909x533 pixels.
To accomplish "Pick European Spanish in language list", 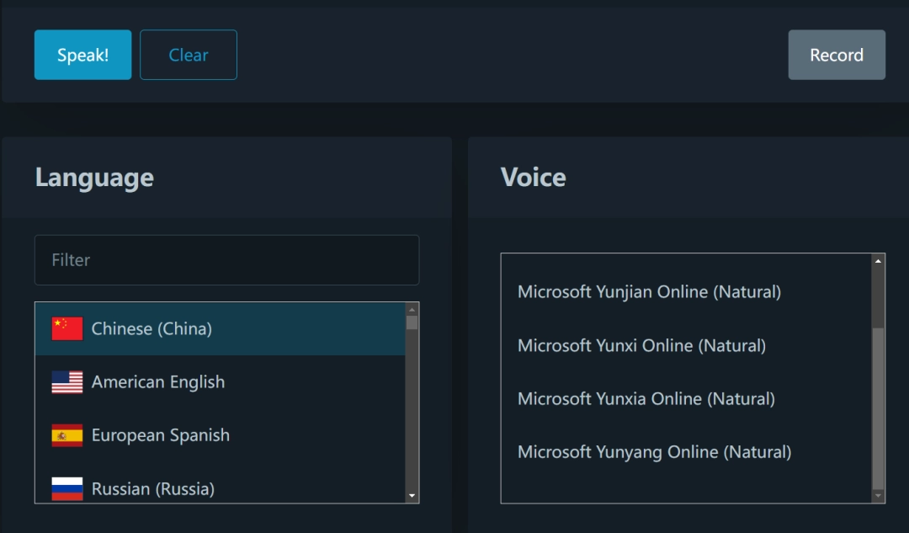I will pyautogui.click(x=221, y=435).
